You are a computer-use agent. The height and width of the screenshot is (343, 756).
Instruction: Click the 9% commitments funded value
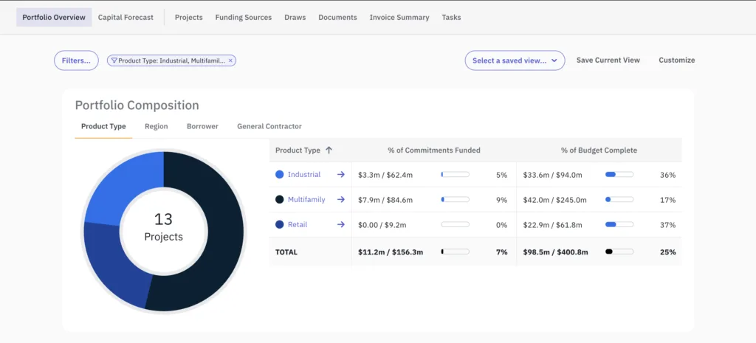click(501, 200)
